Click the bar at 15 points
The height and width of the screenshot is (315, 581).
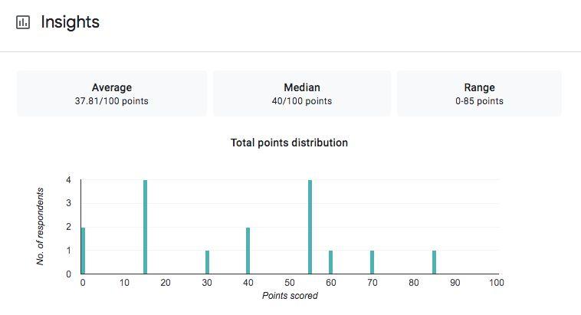click(x=145, y=227)
